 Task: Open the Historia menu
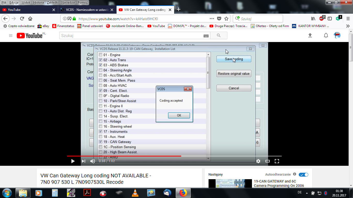39,3
